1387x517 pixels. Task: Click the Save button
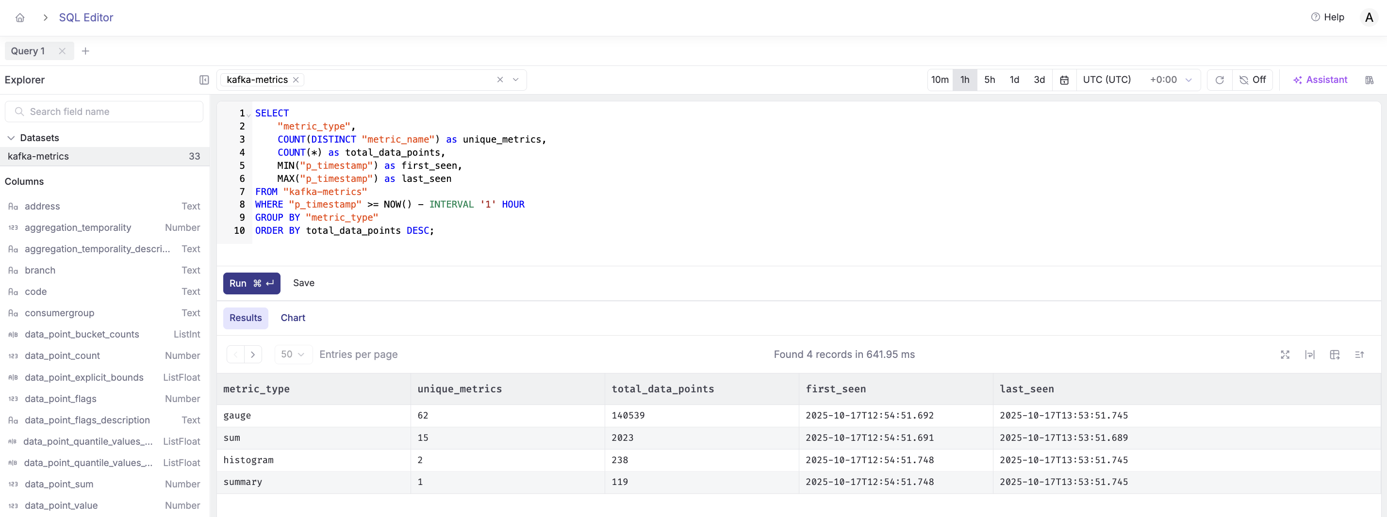point(303,283)
